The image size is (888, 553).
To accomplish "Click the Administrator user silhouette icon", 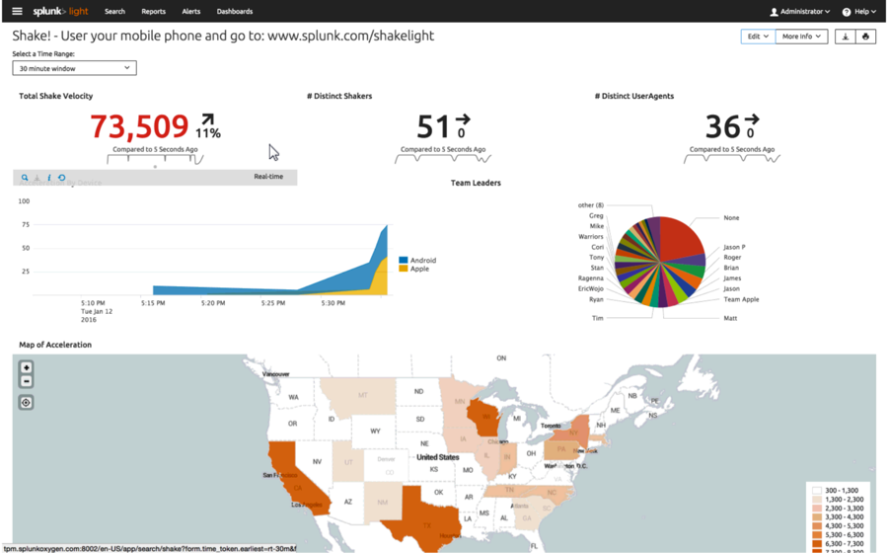I will pos(775,12).
